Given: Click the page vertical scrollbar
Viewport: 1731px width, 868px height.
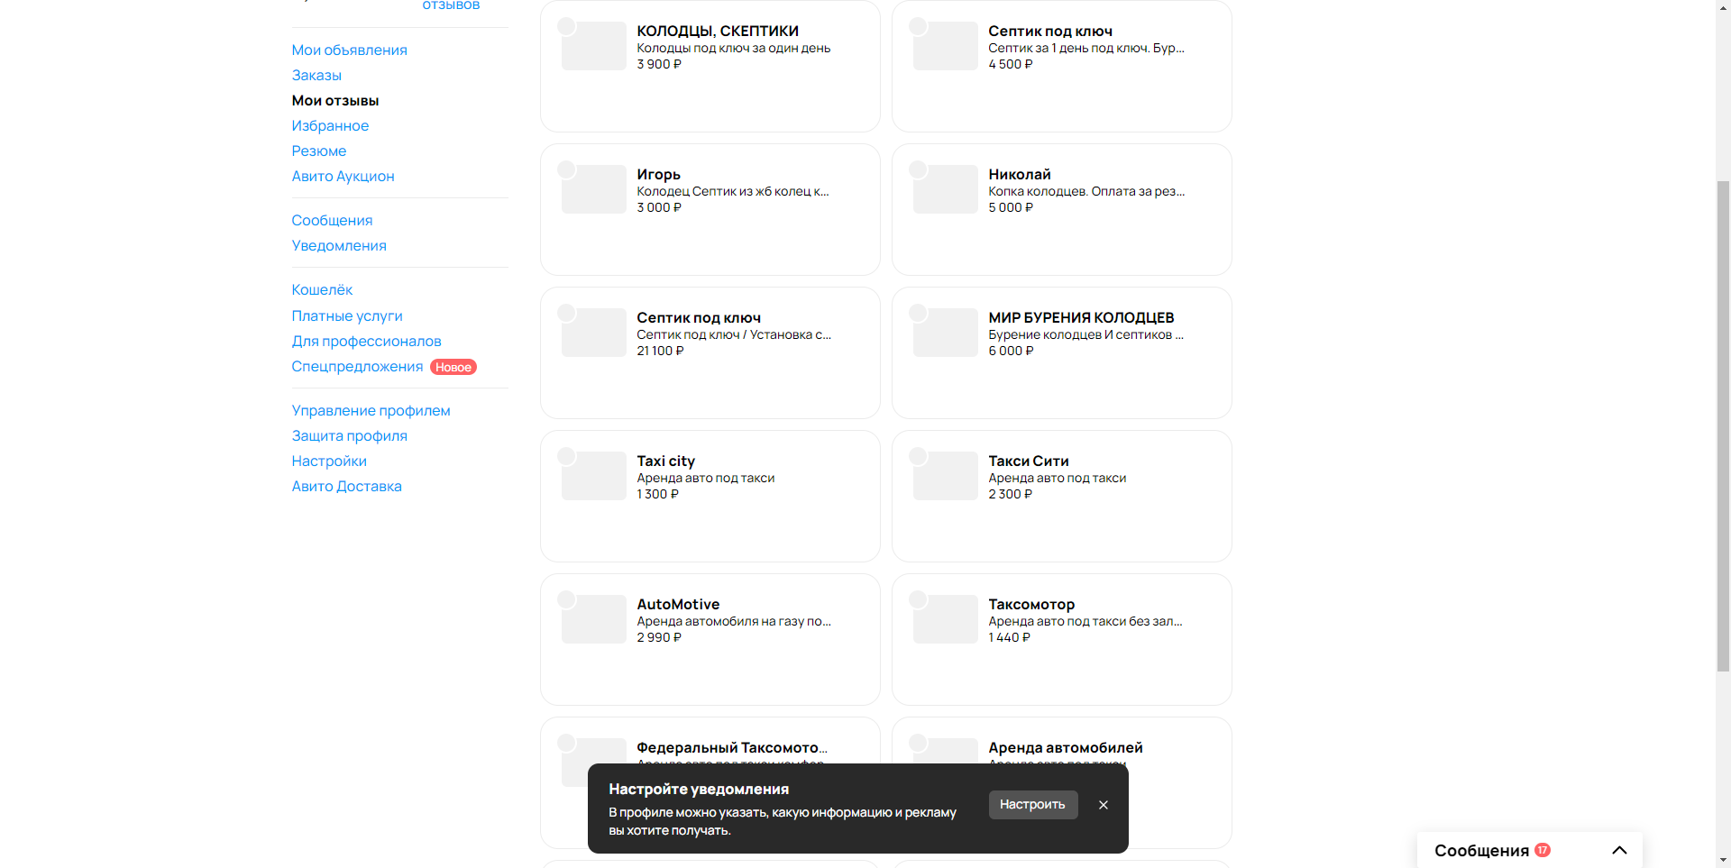Looking at the screenshot, I should point(1723,425).
